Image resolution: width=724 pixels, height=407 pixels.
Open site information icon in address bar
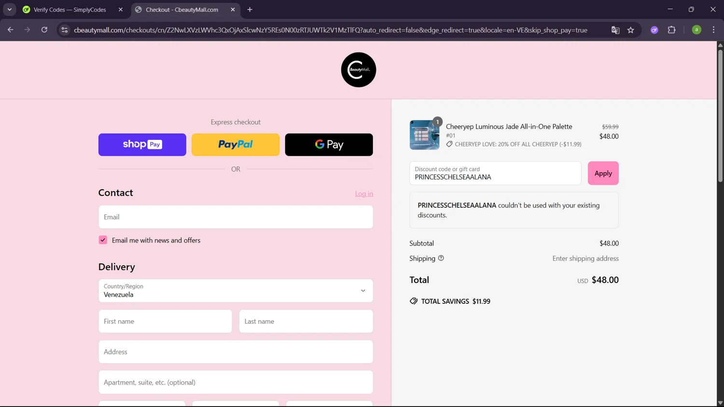click(64, 30)
